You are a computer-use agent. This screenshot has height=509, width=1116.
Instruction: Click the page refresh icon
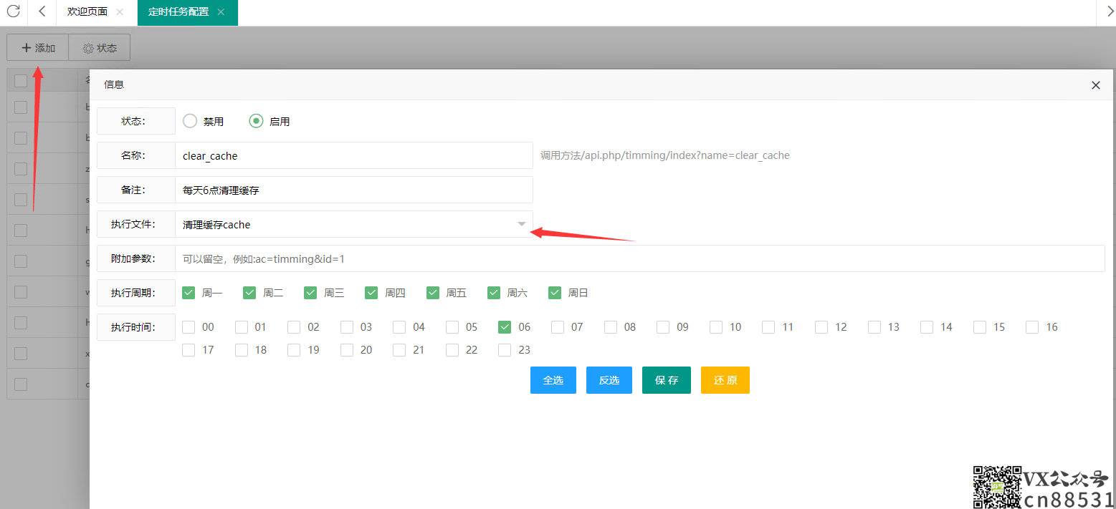13,11
